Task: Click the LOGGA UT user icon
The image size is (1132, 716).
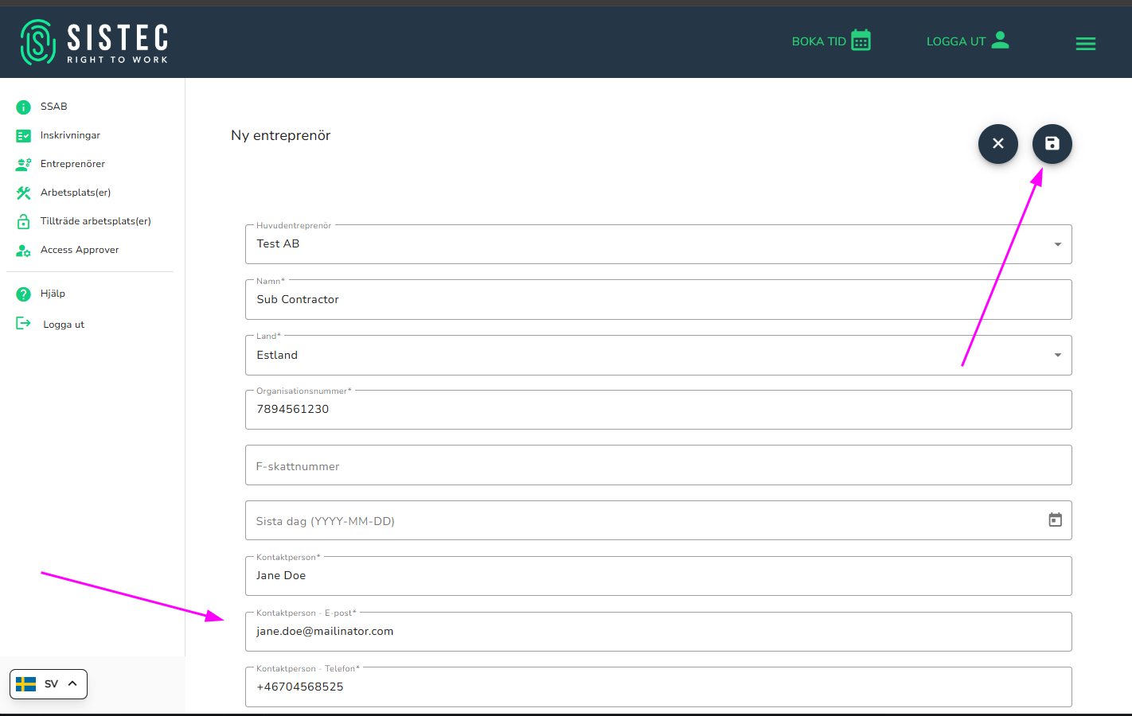Action: (x=1001, y=40)
